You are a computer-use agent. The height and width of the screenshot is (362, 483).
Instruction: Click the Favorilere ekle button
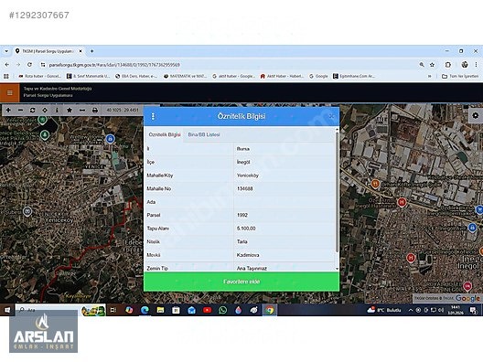point(241,282)
